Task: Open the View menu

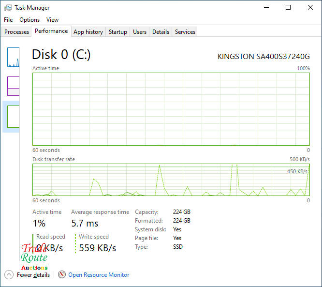Action: (x=52, y=20)
